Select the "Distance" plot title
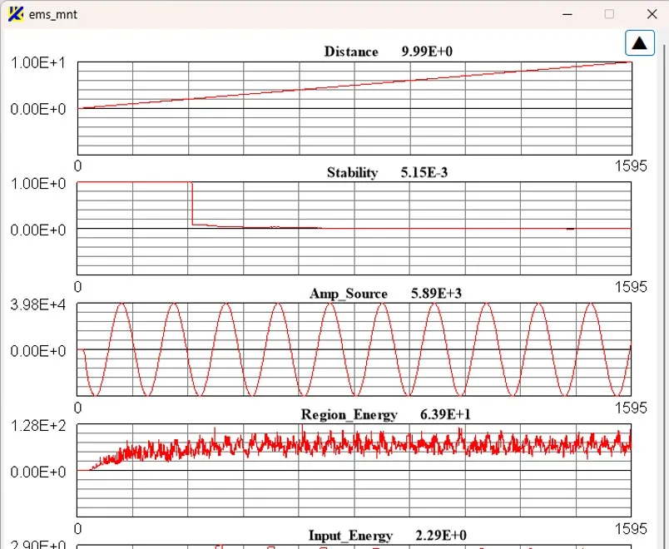 [351, 52]
